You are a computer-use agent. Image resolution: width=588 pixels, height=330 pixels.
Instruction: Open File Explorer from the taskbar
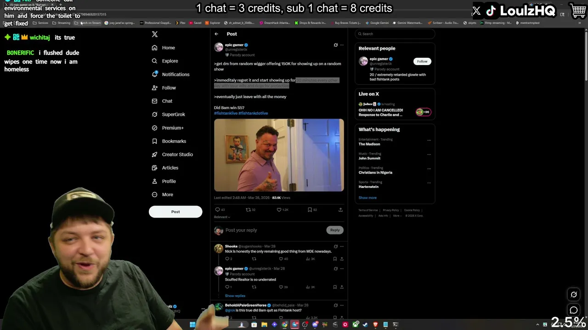click(264, 324)
